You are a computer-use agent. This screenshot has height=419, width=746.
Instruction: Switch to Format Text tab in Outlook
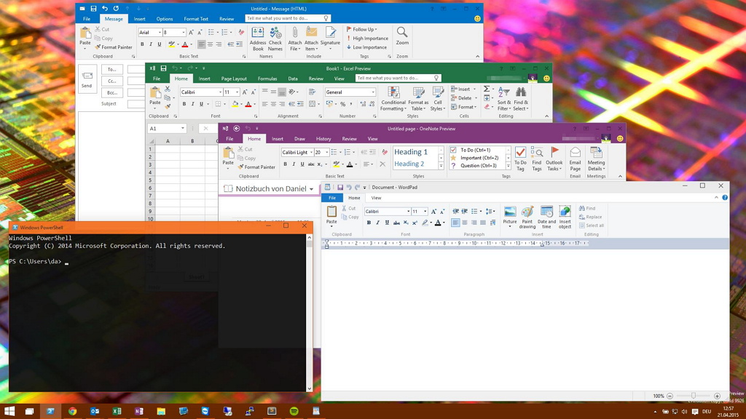(x=196, y=19)
